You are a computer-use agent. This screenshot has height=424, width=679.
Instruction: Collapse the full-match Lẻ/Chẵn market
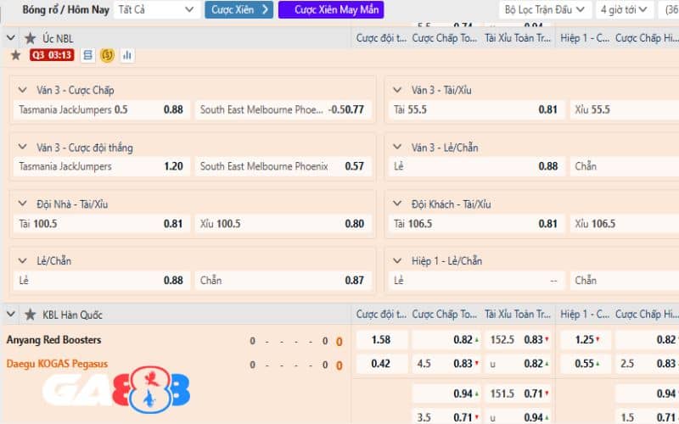23,261
